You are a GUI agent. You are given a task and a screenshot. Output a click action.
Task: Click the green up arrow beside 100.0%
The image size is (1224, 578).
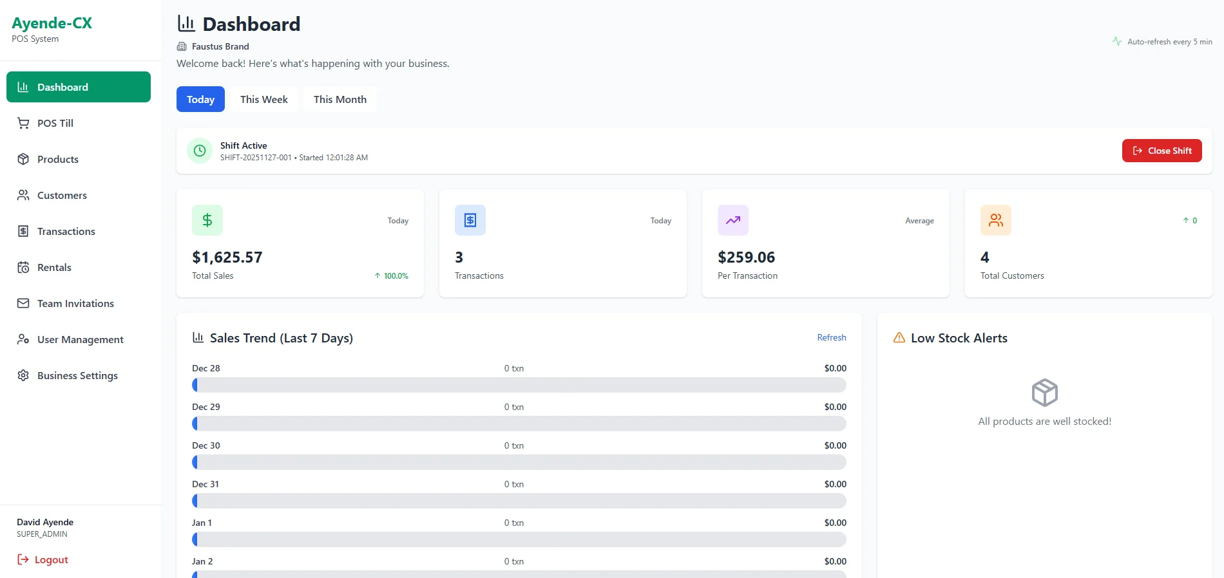pyautogui.click(x=378, y=275)
